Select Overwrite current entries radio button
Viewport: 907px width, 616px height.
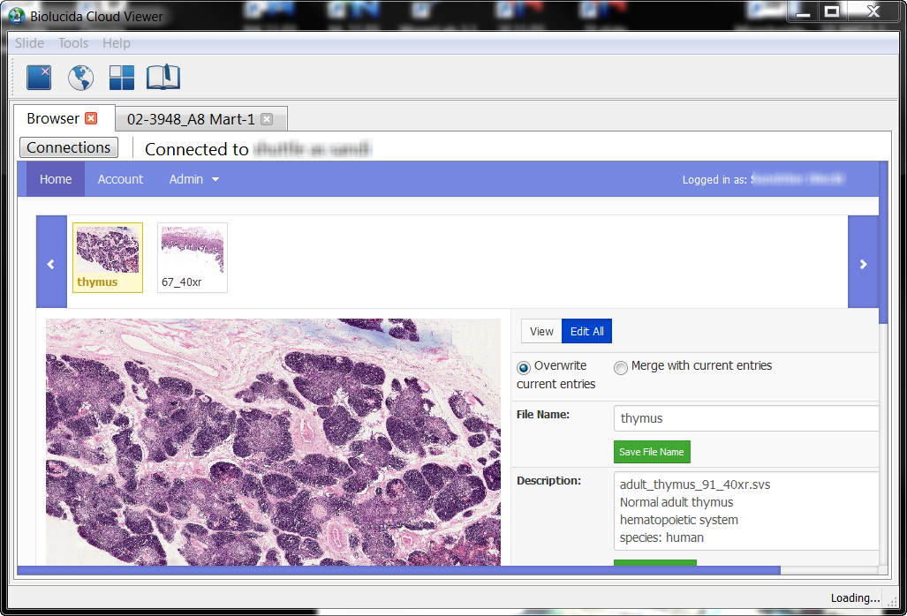click(x=524, y=367)
